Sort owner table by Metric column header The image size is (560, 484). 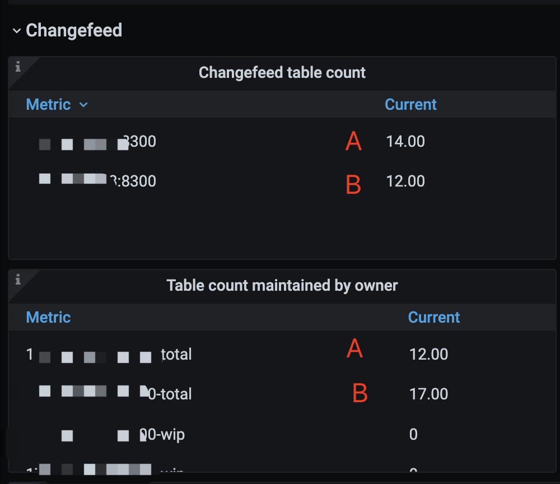(x=48, y=317)
